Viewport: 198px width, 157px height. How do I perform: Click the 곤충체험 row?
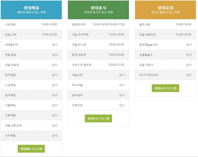[31, 115]
